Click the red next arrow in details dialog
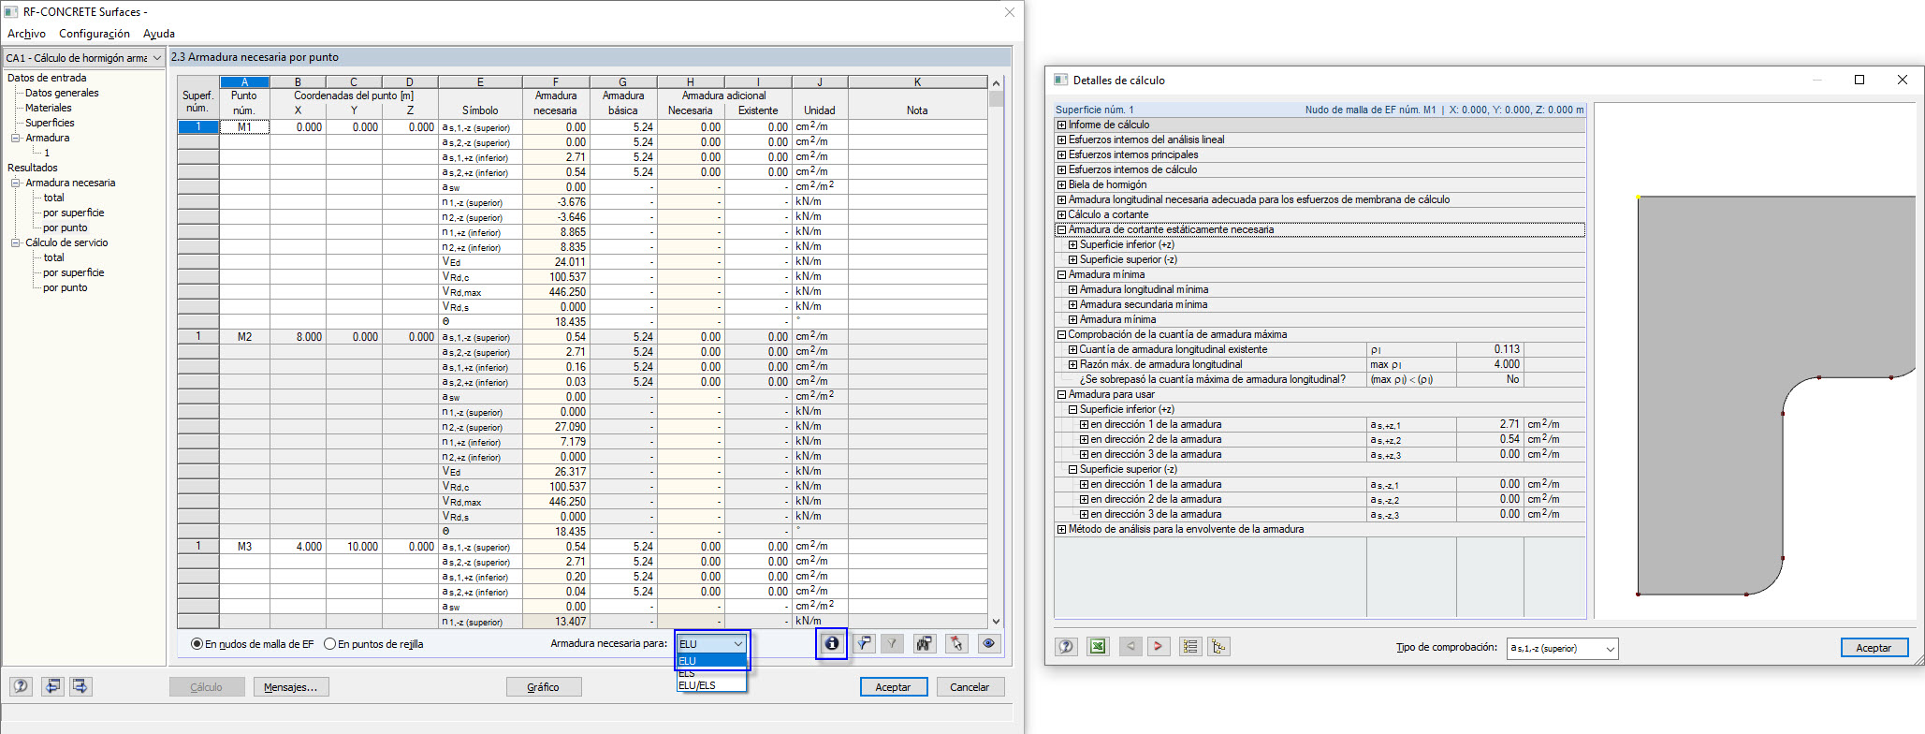The image size is (1925, 734). [x=1159, y=646]
